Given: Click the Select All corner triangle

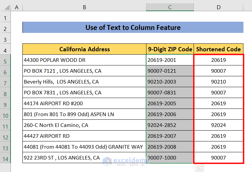Looking at the screenshot, I should 6,7.
